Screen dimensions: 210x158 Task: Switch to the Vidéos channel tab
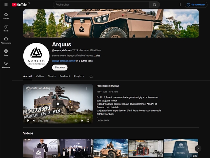click(x=40, y=76)
